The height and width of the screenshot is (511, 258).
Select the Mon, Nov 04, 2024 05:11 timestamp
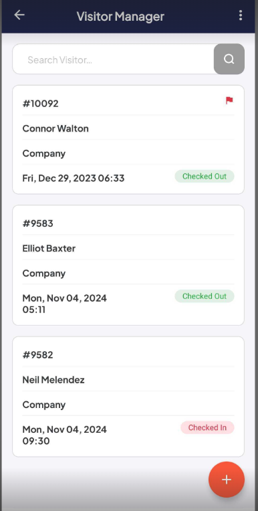point(64,304)
